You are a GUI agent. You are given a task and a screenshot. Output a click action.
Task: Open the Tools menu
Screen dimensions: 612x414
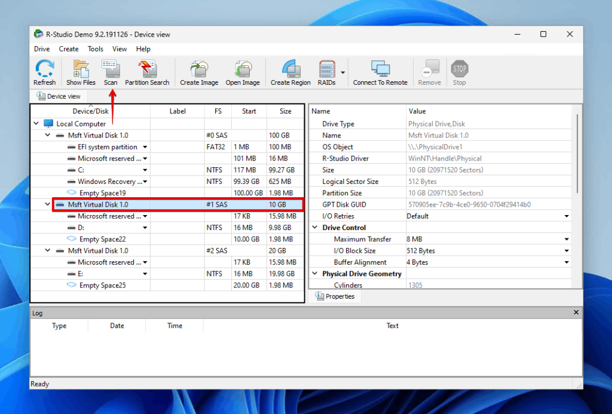click(95, 48)
